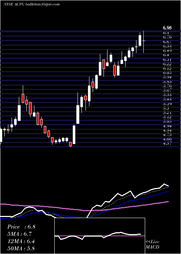Select the '12MA : 6.4' value
The width and height of the screenshot is (181, 254).
coord(21,241)
